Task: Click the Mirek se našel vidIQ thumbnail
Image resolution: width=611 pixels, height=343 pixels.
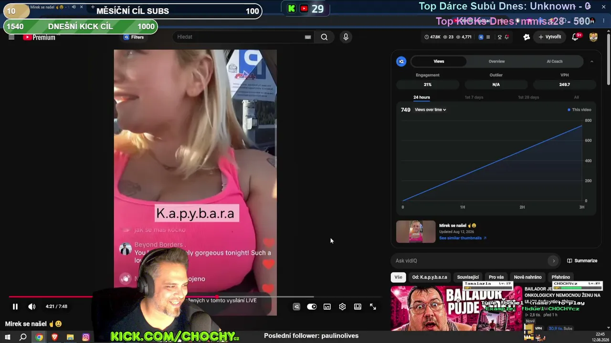Action: 416,232
